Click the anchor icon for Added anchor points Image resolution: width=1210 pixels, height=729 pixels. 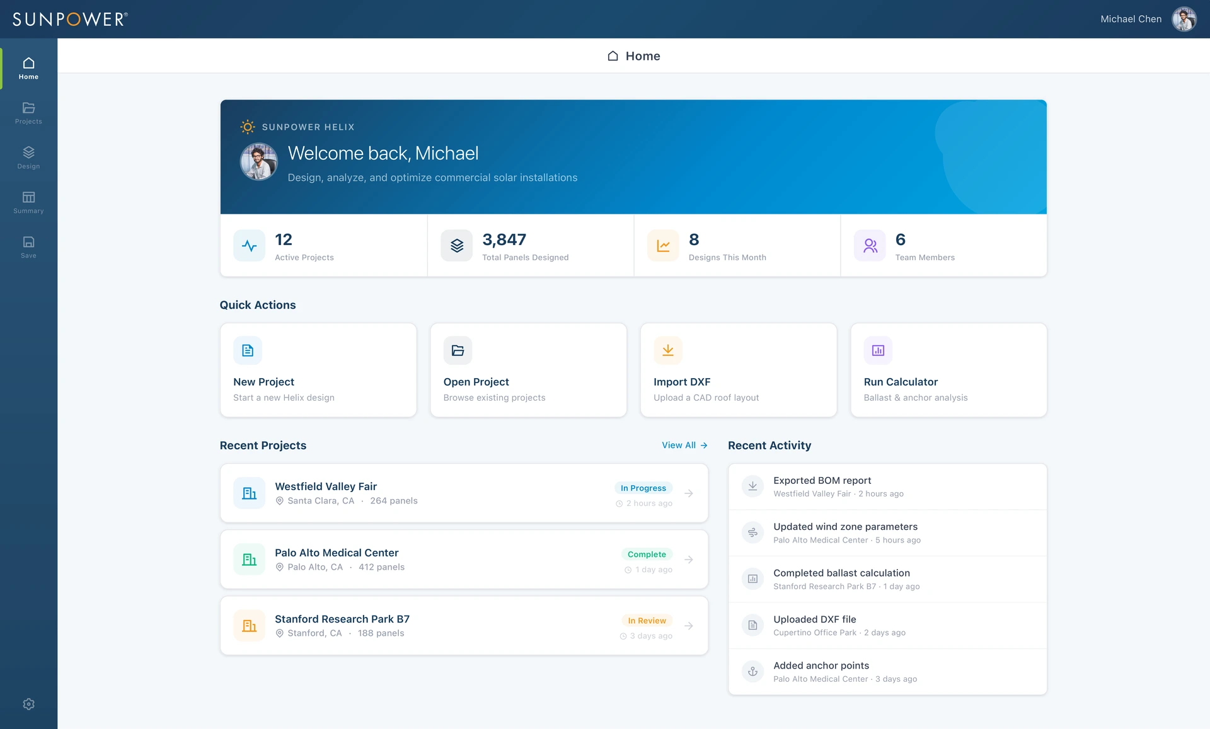752,672
